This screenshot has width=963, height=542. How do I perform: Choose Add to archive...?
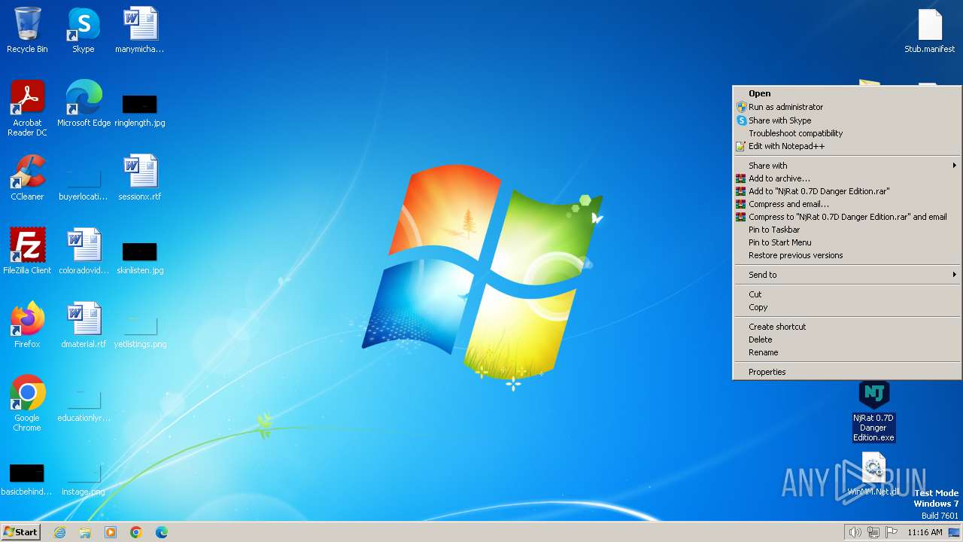pos(847,178)
